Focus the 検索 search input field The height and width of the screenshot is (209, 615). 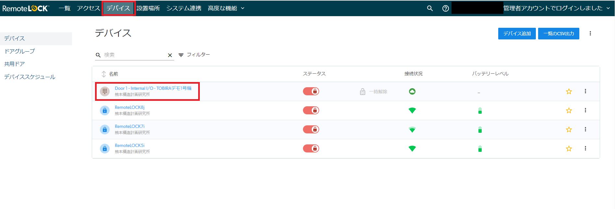coord(135,55)
